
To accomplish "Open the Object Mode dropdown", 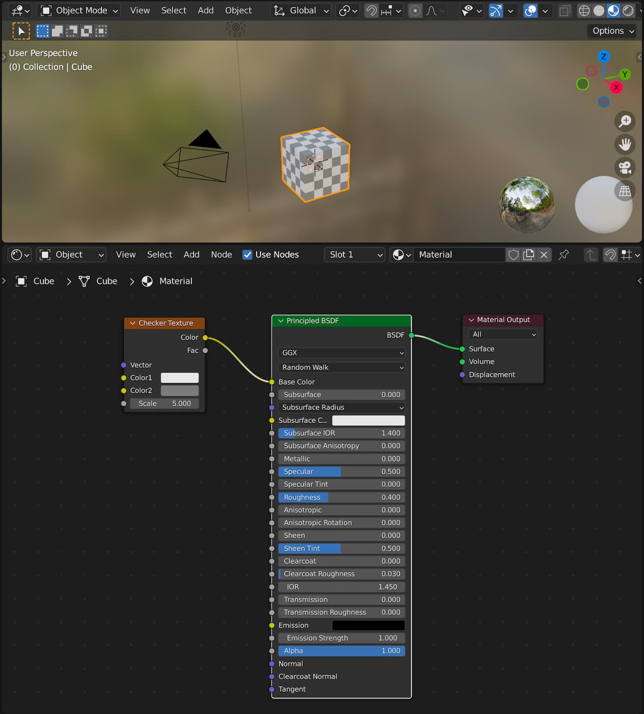I will coord(79,11).
